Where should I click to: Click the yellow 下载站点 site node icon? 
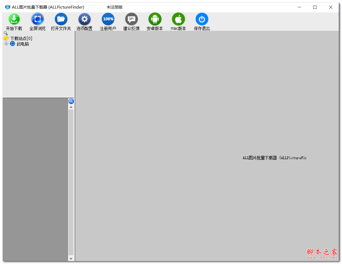click(x=6, y=38)
